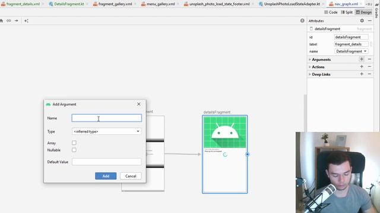Image resolution: width=380 pixels, height=213 pixels.
Task: Click the canvas vertical scrollbar
Action: click(x=305, y=114)
